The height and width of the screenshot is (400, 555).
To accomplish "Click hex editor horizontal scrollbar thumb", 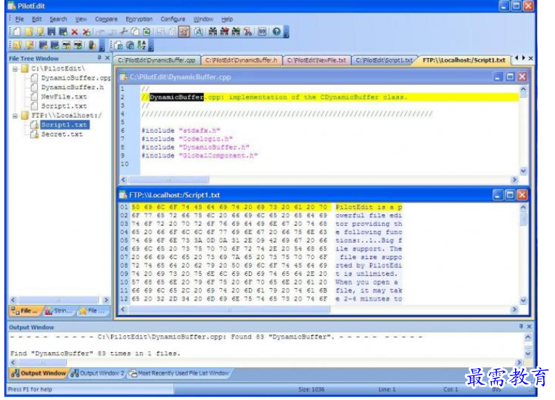I will click(x=229, y=310).
